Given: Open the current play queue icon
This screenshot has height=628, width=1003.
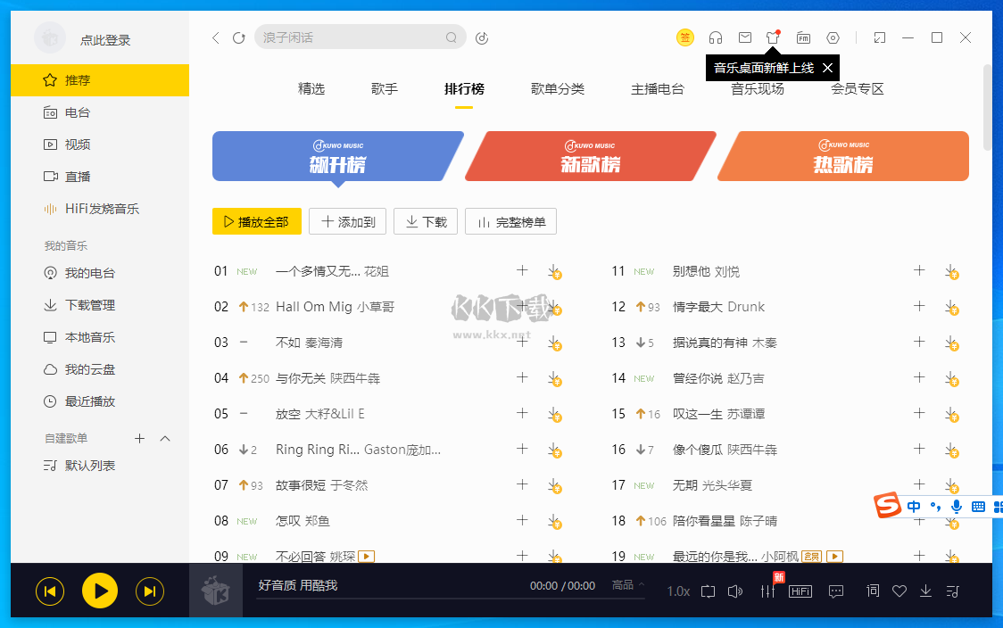Looking at the screenshot, I should click(953, 591).
